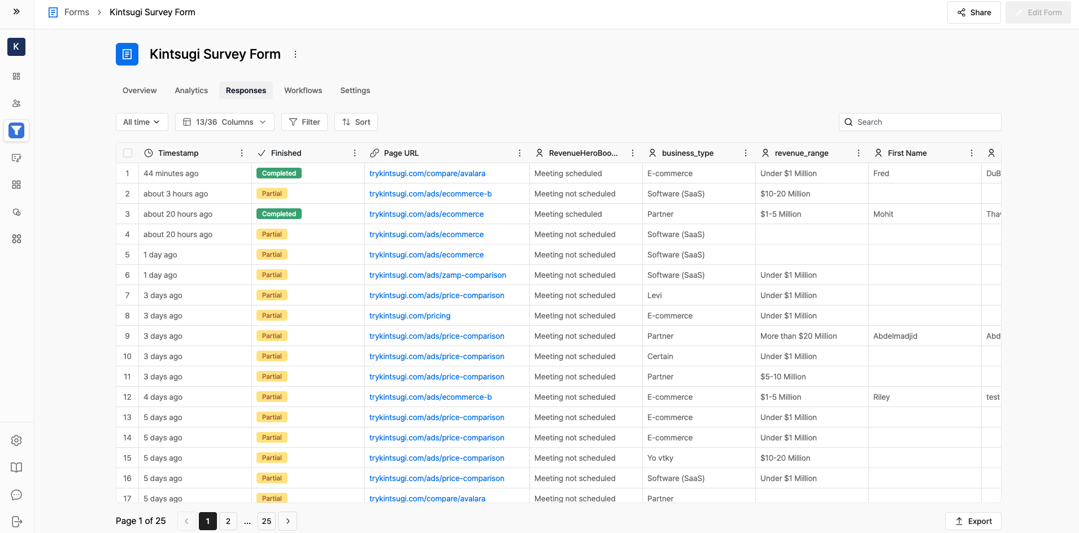Click First Name cell Abdelmadjid

click(925, 336)
